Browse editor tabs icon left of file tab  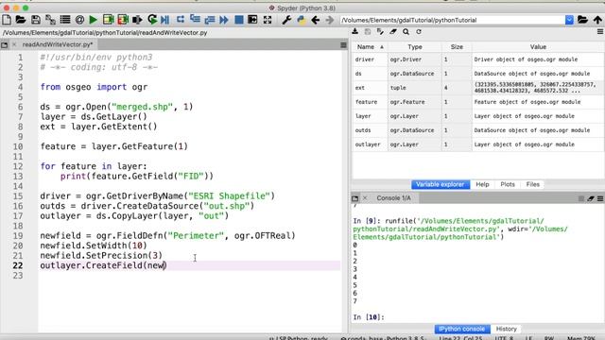[4, 45]
